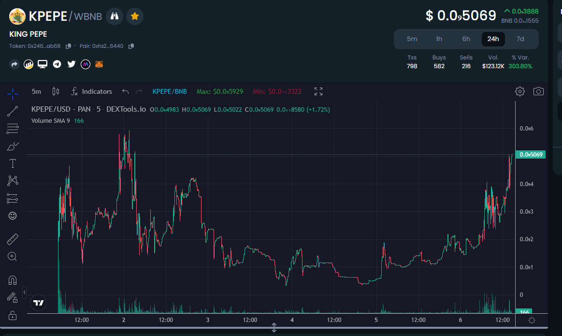The height and width of the screenshot is (336, 562).
Task: Select the forecast and measurement tools
Action: (13, 198)
